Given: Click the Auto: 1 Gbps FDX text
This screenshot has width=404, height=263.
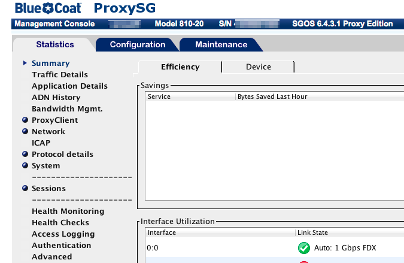Looking at the screenshot, I should pyautogui.click(x=345, y=248).
